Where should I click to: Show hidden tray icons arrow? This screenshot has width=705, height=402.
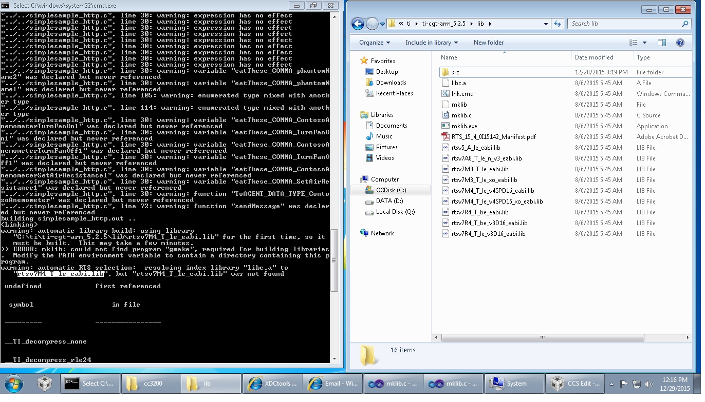[612, 384]
